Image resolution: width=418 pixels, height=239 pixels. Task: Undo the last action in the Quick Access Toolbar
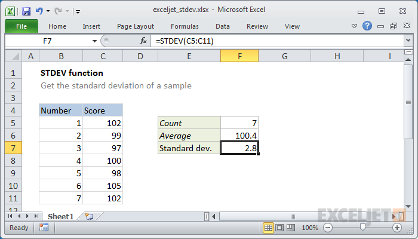[39, 11]
